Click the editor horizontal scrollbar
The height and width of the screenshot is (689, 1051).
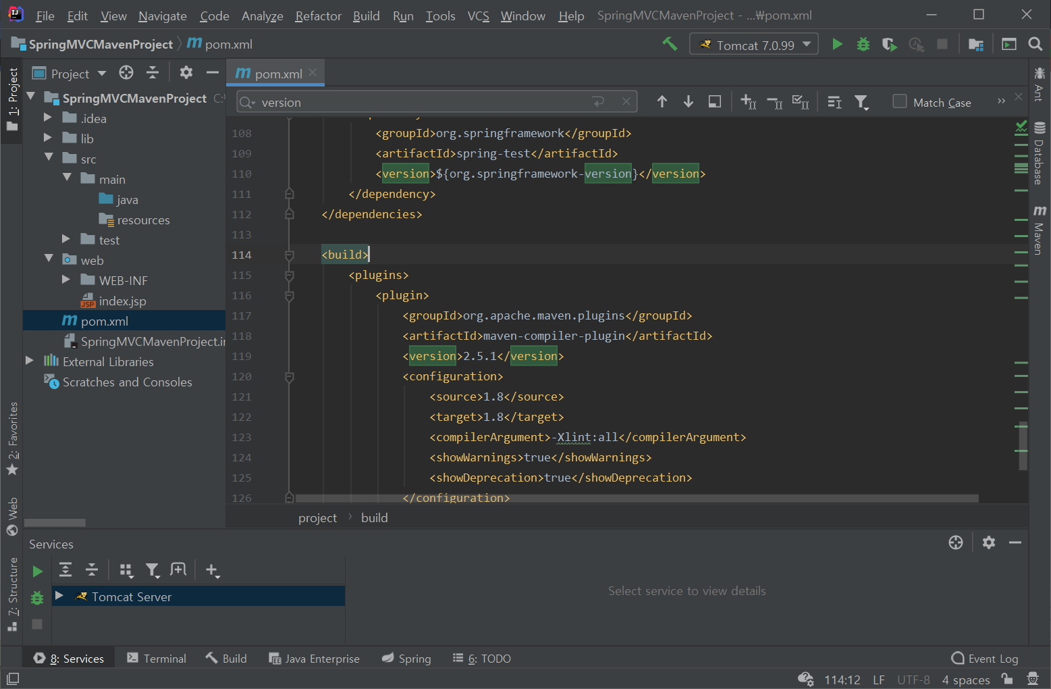click(636, 499)
